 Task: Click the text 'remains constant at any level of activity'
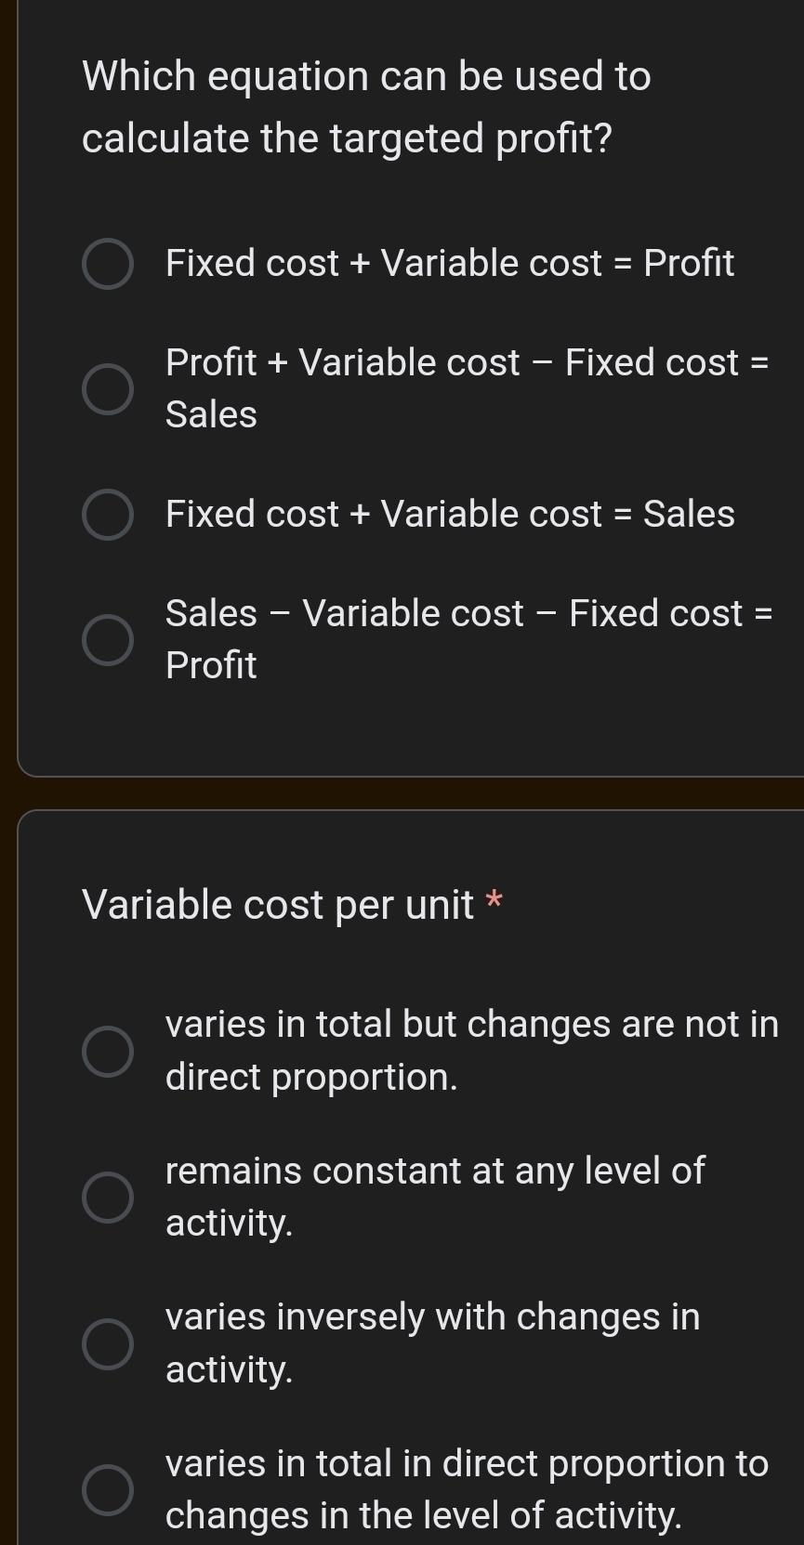pyautogui.click(x=435, y=1197)
